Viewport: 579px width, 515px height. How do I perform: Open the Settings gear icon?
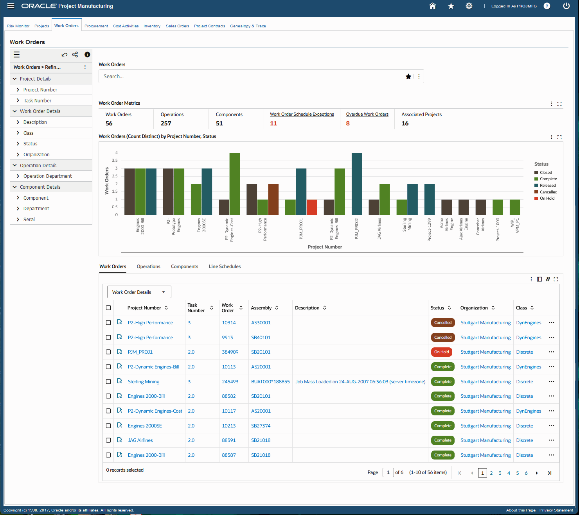tap(469, 6)
